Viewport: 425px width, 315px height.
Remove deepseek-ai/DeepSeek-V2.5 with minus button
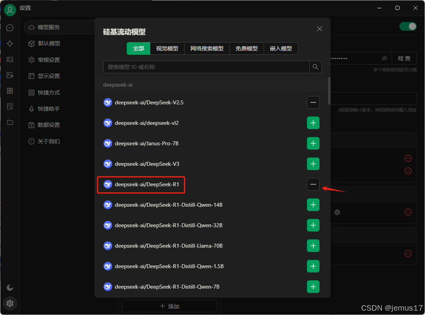pos(313,102)
